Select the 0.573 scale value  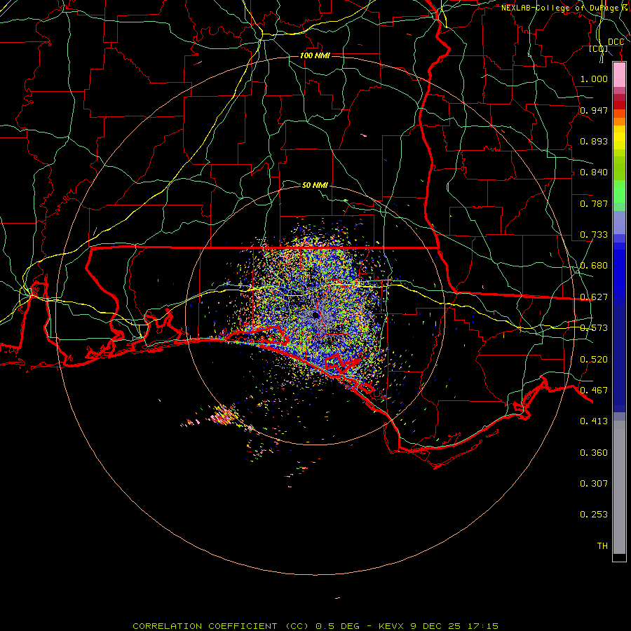coord(594,328)
